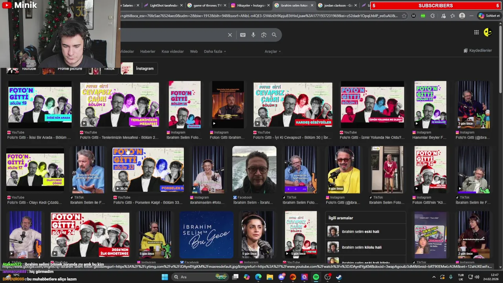Expand the Araçlar tools dropdown
This screenshot has width=503, height=283.
[272, 51]
